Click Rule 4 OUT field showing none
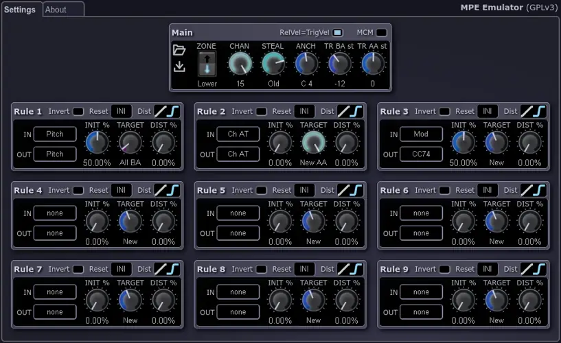561x343 pixels. coord(55,233)
